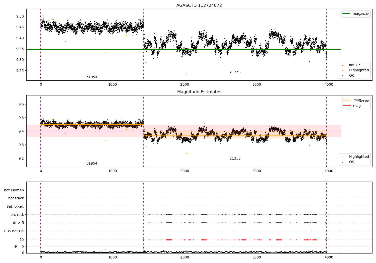Click the 9.5 tick on middle plot
Viewport: 376px width, 263px height.
pos(21,118)
